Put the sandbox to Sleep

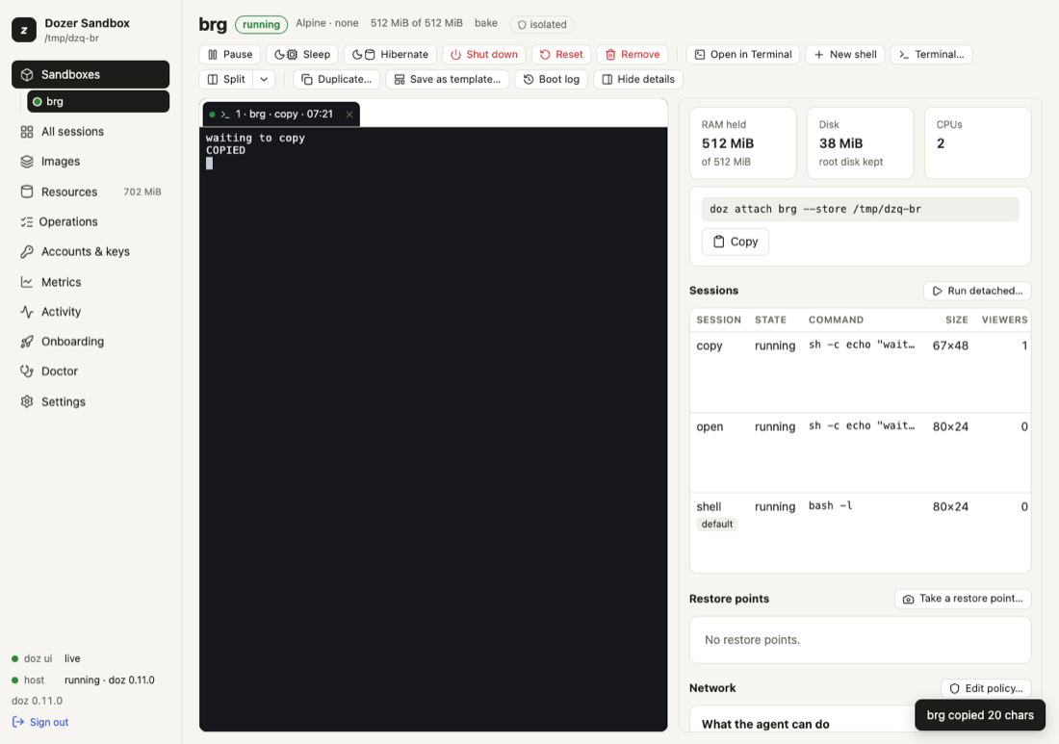click(x=302, y=55)
